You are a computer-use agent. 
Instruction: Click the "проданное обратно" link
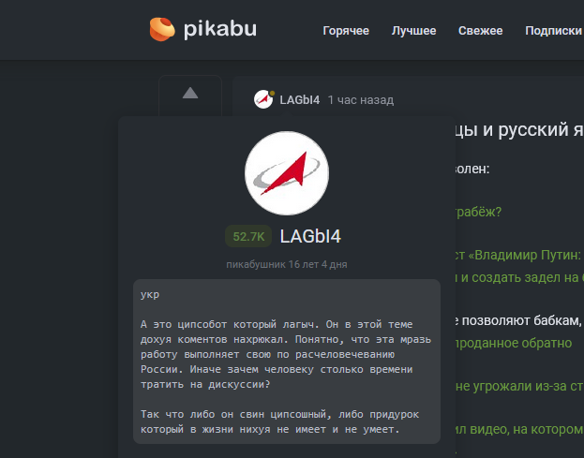tap(513, 343)
